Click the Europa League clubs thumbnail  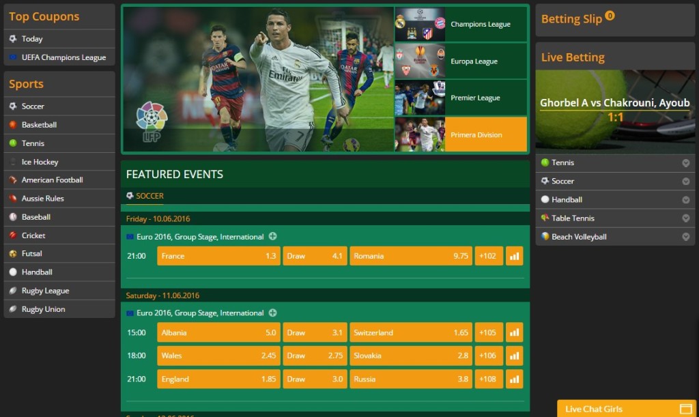point(420,61)
